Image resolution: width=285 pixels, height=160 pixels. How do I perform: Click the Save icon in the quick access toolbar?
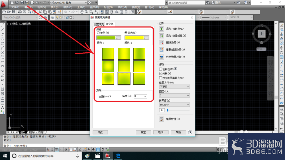click(22, 3)
